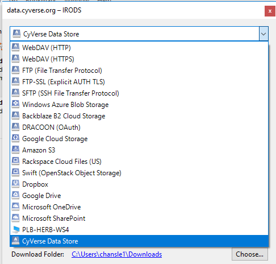Viewport: 276px width, 264px height.
Task: Choose Windows Azure Blob Storage
Action: point(139,104)
